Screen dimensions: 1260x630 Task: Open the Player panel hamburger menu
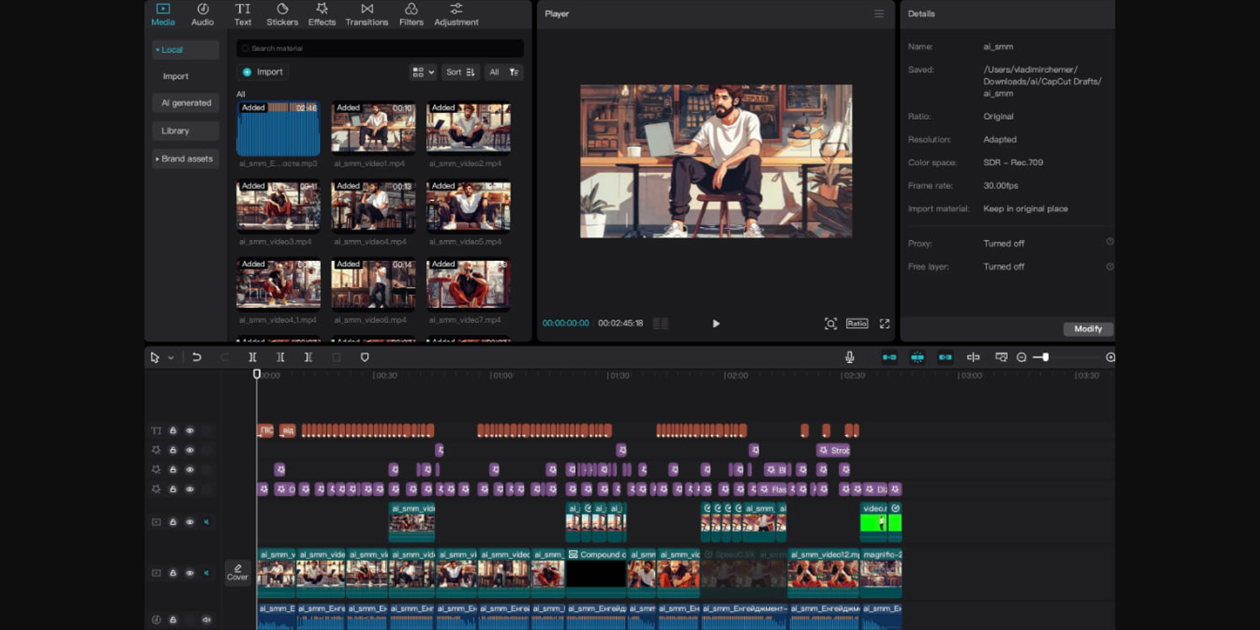coord(879,14)
